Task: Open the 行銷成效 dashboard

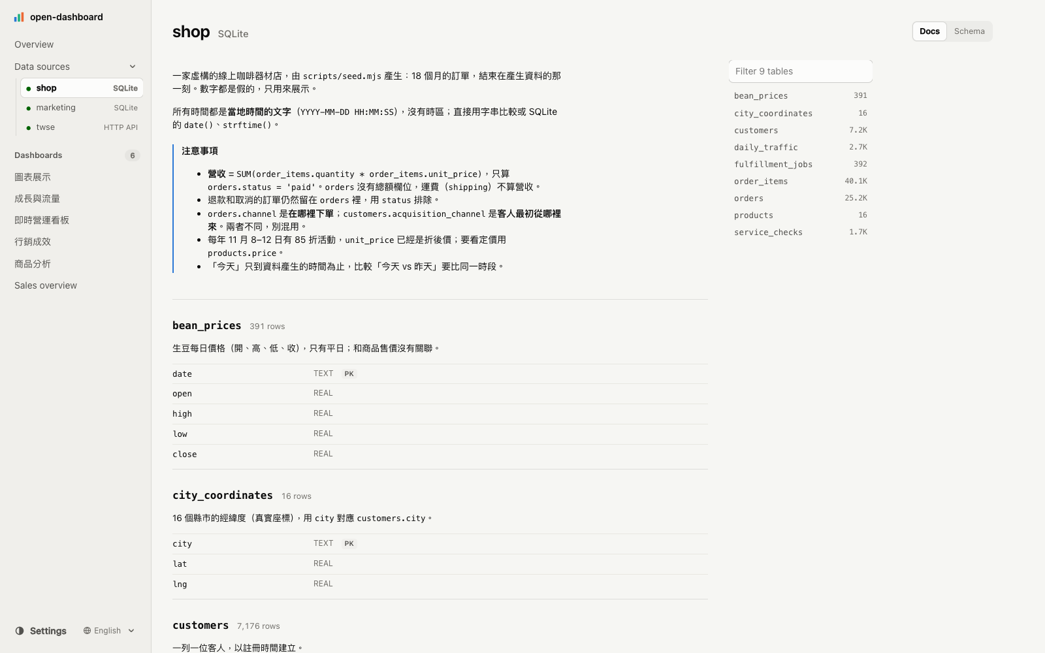Action: pos(76,242)
